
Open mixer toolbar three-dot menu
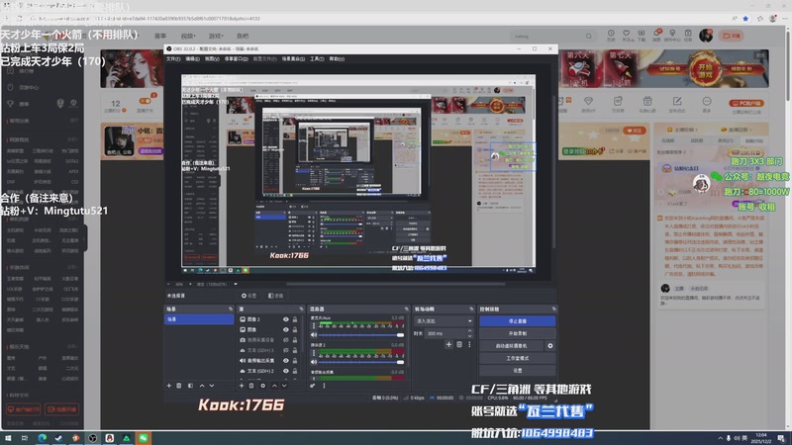[324, 386]
